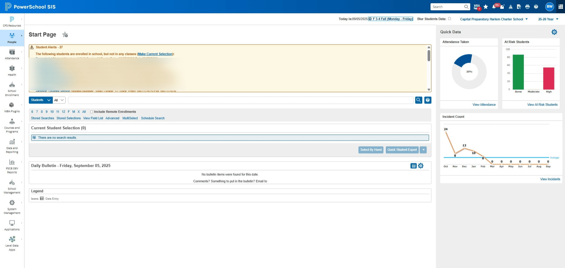Click the document checkmark icon in header
The width and height of the screenshot is (565, 268).
(x=519, y=7)
